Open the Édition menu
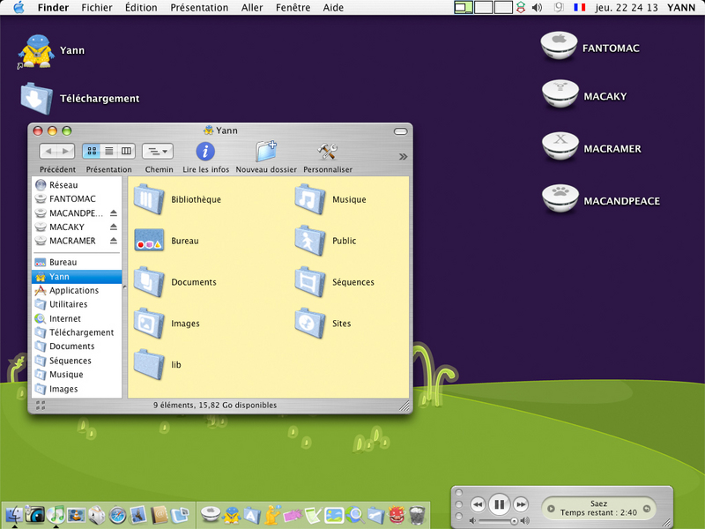 (141, 8)
